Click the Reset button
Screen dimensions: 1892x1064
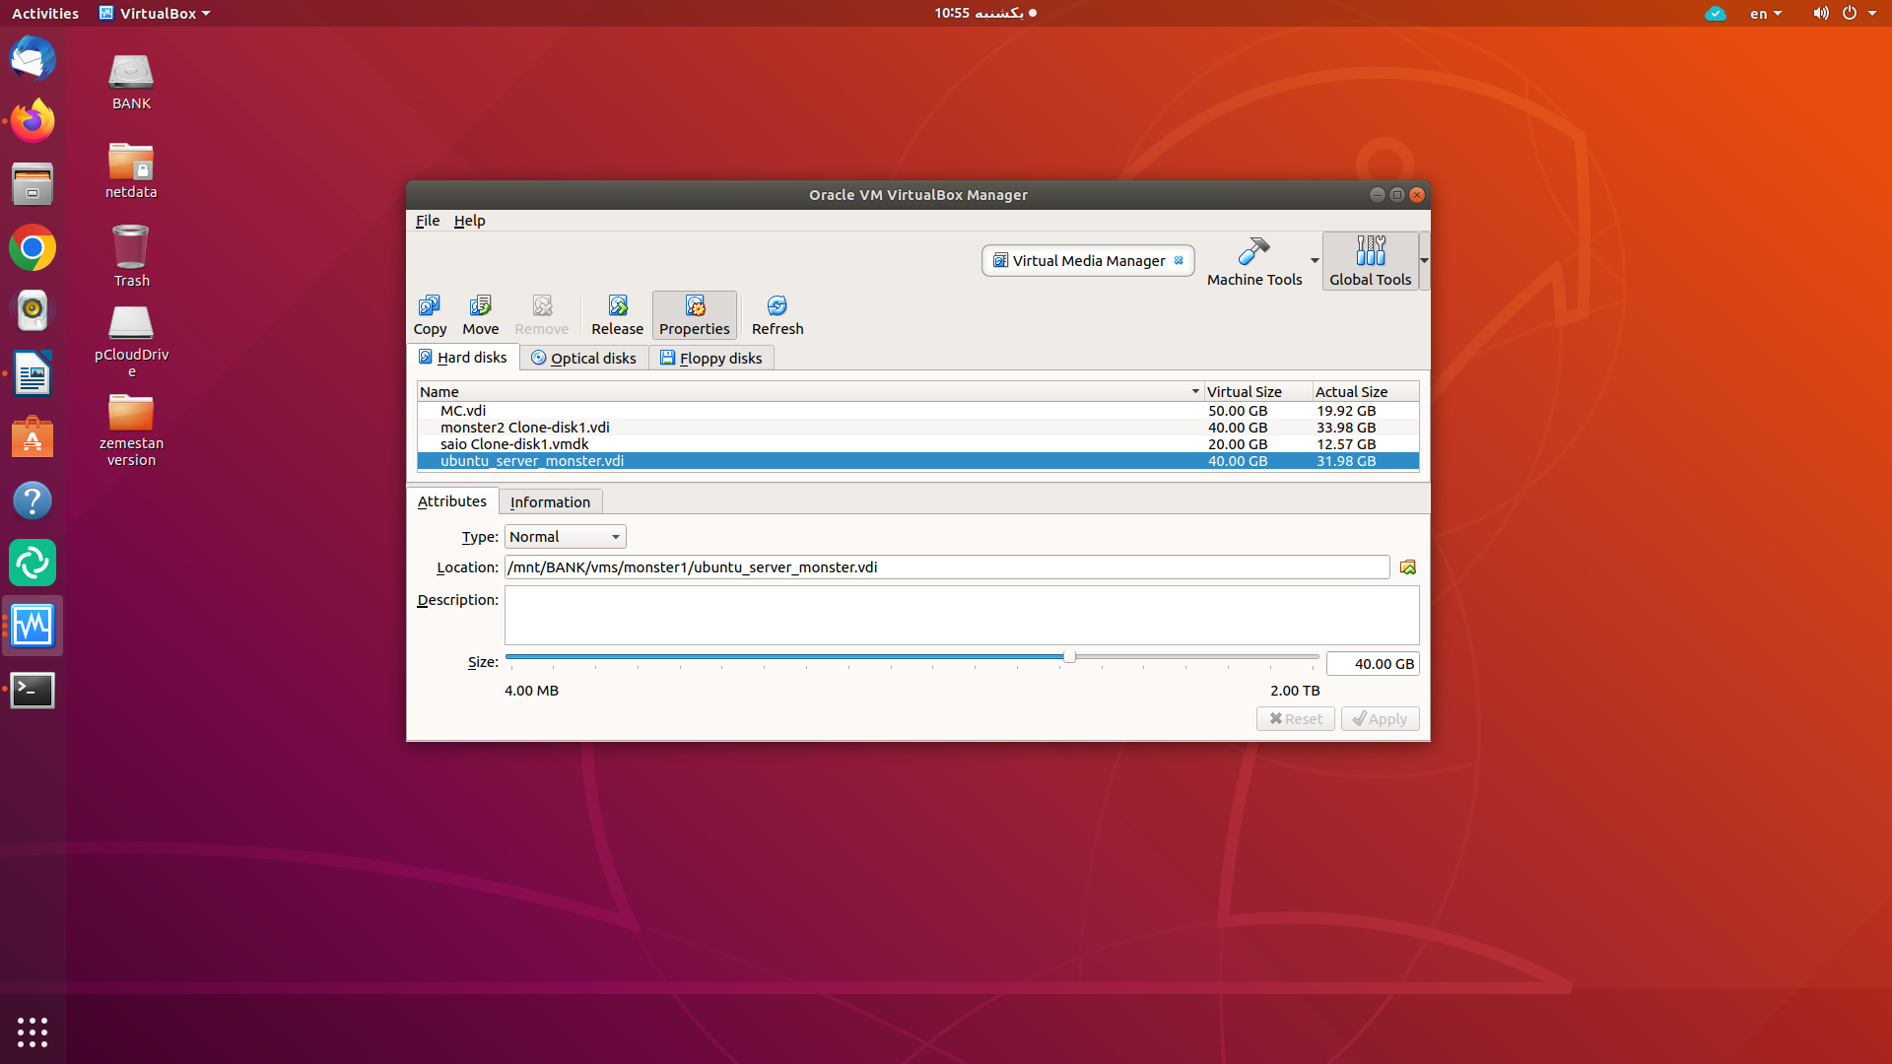(x=1295, y=719)
